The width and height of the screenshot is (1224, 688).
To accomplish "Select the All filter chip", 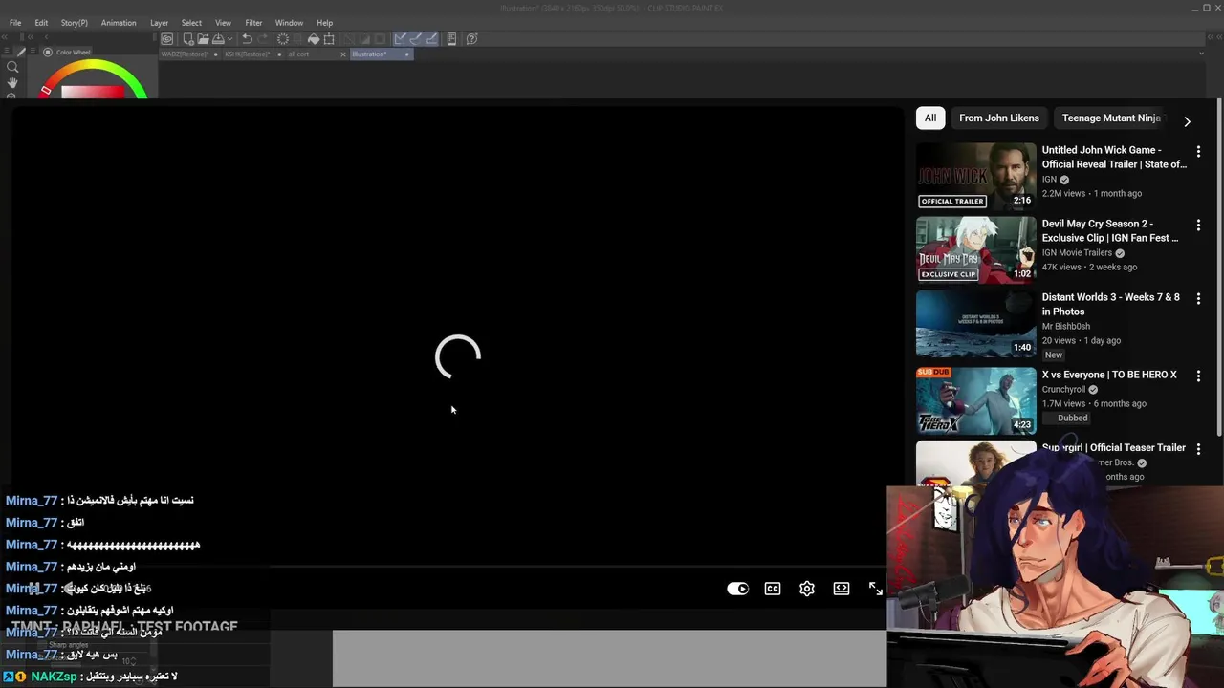I will click(930, 118).
